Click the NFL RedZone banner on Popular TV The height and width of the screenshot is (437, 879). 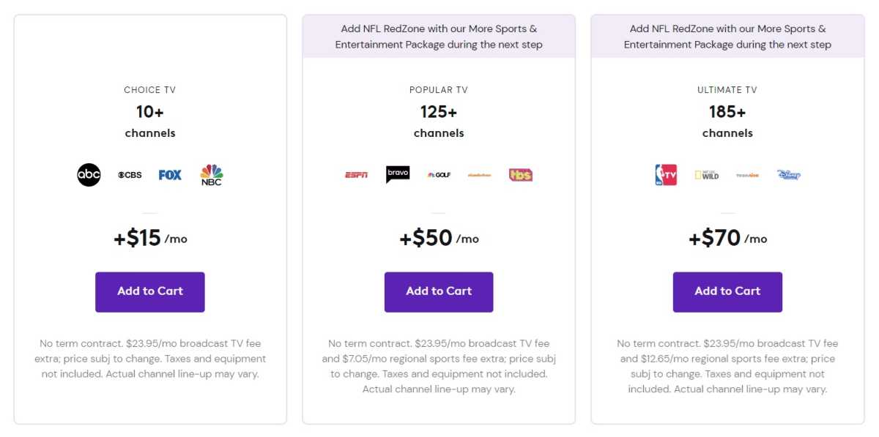pyautogui.click(x=438, y=36)
